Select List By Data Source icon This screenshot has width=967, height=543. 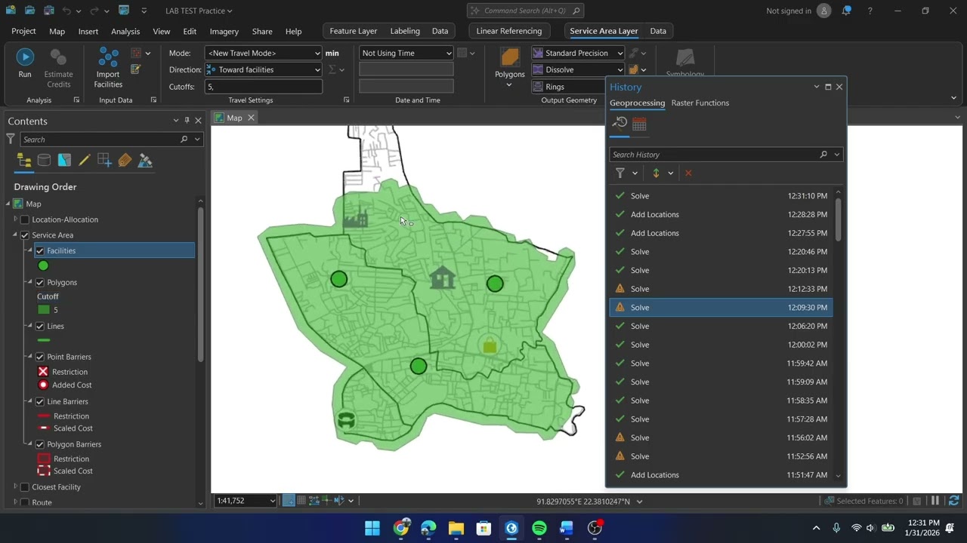point(44,160)
